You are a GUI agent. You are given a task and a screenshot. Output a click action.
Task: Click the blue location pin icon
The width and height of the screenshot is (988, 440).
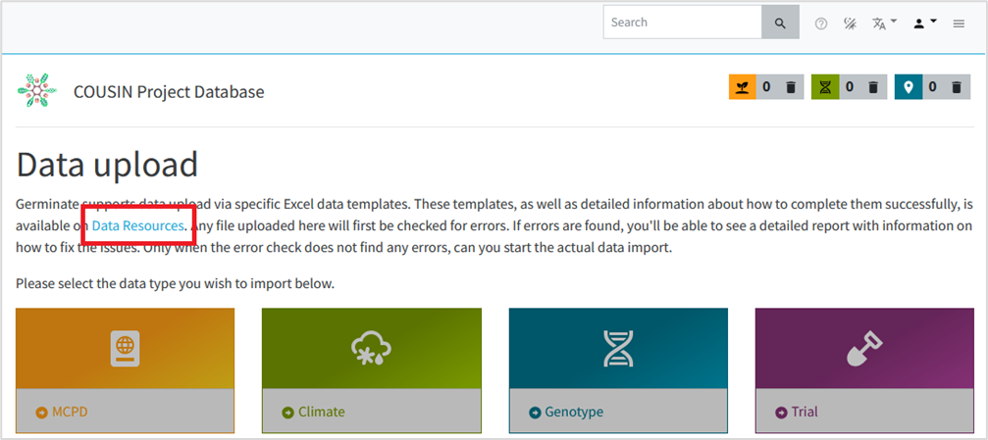(909, 87)
